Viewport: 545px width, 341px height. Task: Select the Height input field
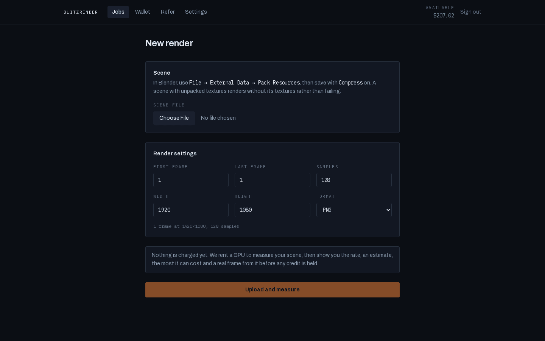[272, 210]
